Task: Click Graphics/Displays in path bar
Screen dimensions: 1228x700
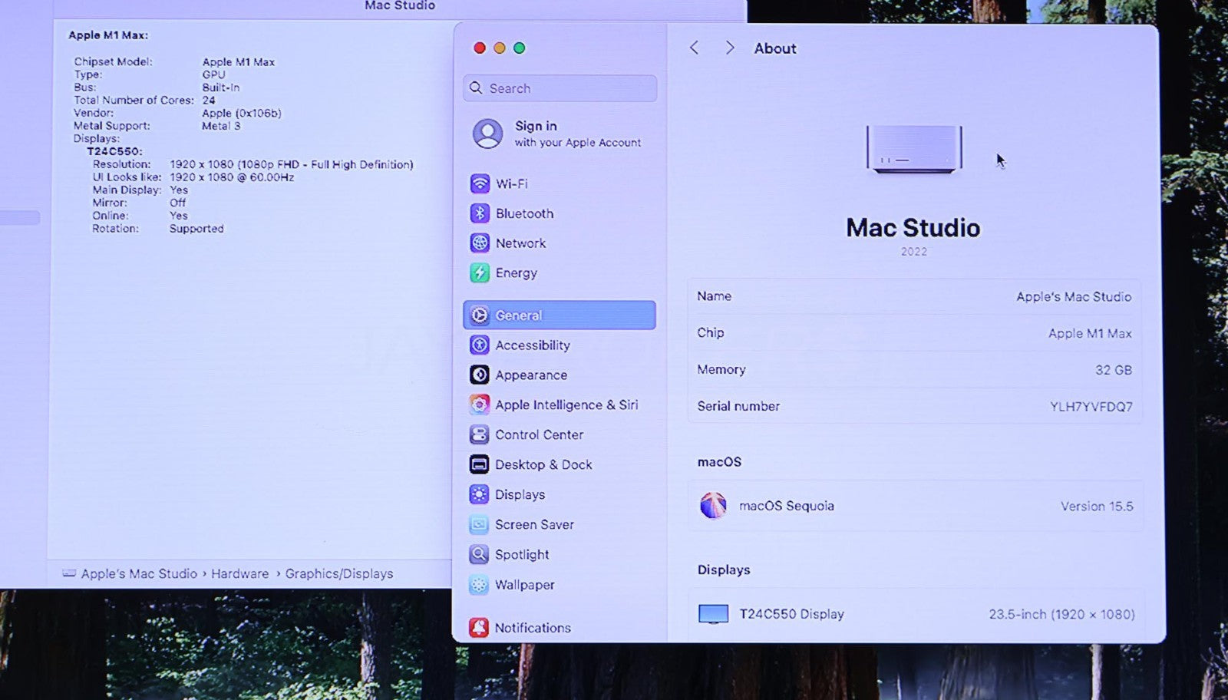Action: click(338, 573)
